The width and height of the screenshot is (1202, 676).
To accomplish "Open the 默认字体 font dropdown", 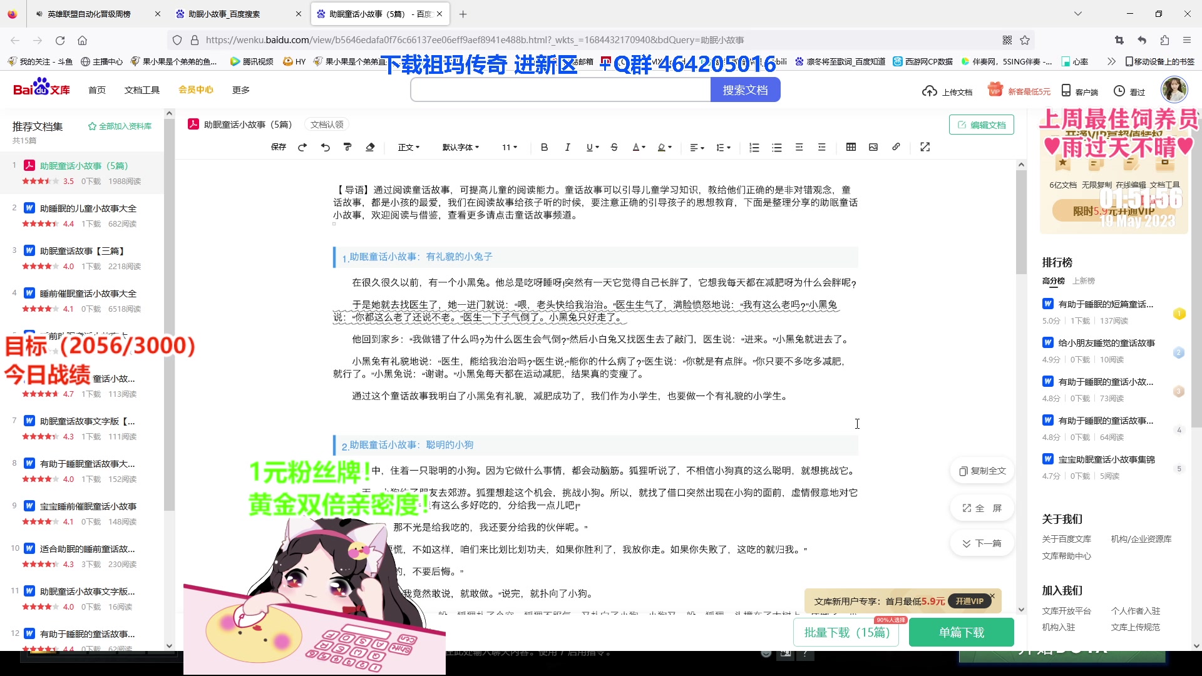I will 461,147.
